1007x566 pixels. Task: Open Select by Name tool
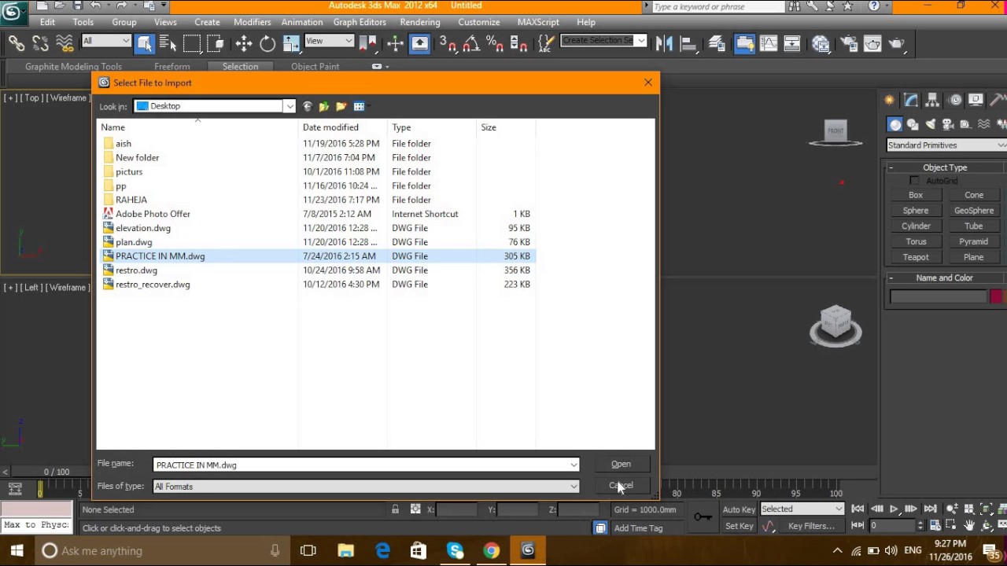coord(168,43)
